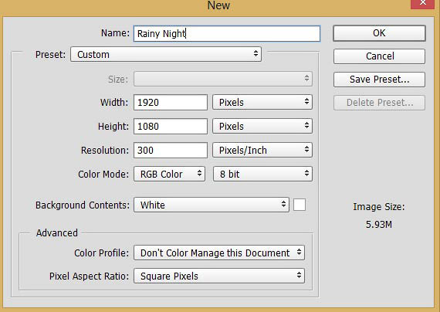Screen dimensions: 440x312
Task: Open the Resolution Pixels/Inch dropdown
Action: (x=262, y=151)
